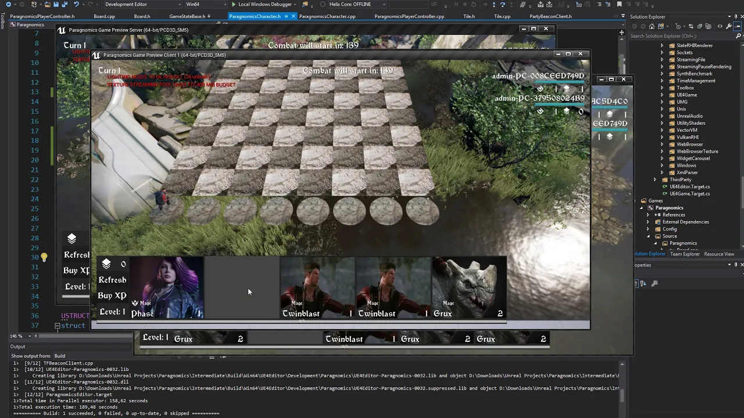Undo the last edit via toolbar arrow
This screenshot has height=418, width=744.
(x=76, y=4)
